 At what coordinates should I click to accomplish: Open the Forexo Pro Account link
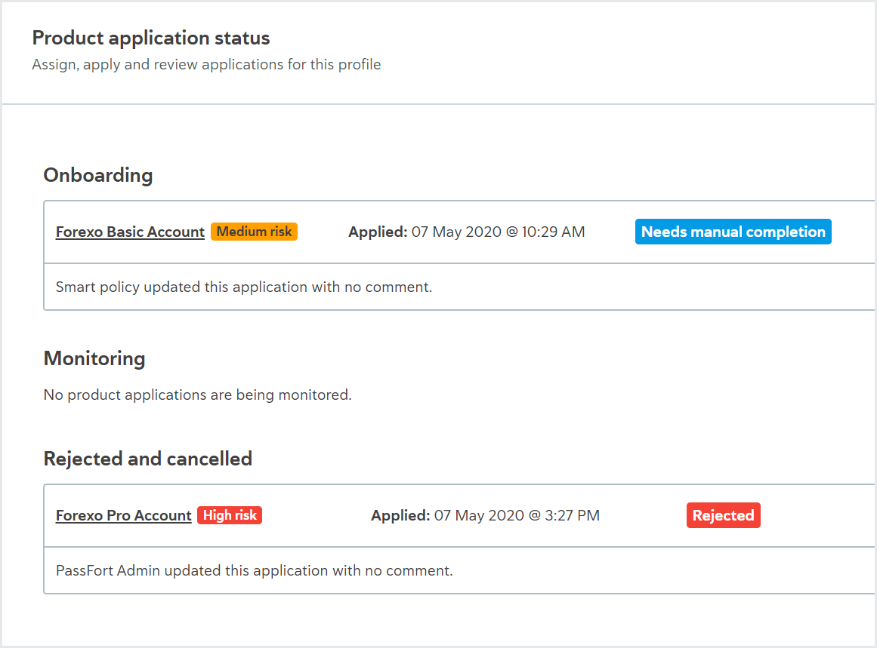tap(123, 515)
